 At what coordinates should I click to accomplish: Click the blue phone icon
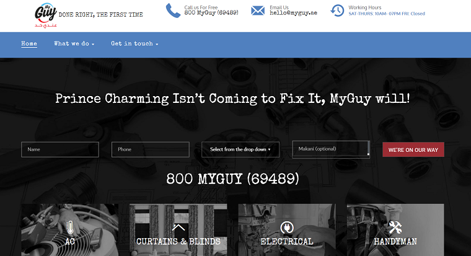[173, 11]
